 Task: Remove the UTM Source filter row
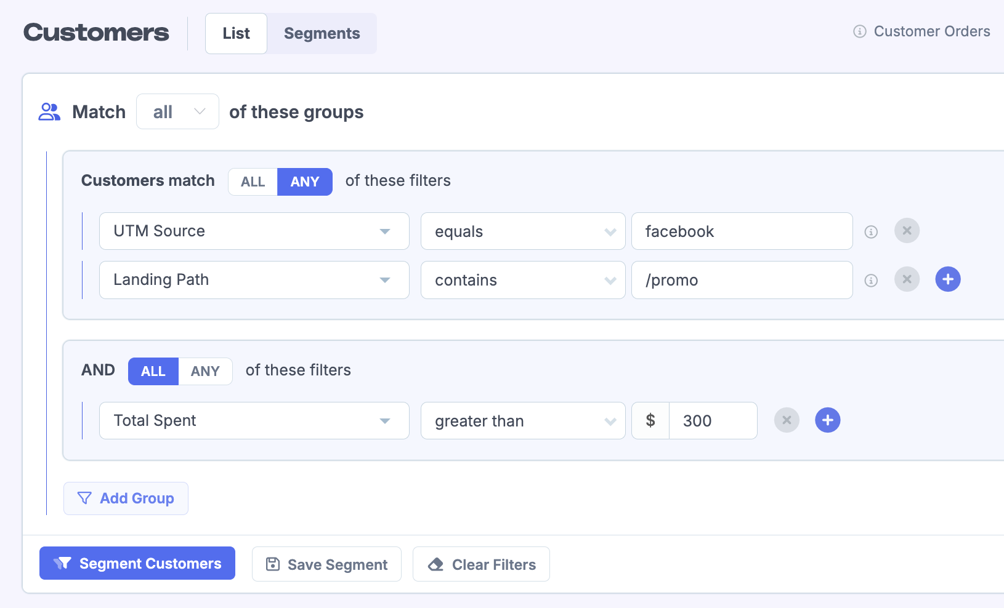tap(907, 231)
